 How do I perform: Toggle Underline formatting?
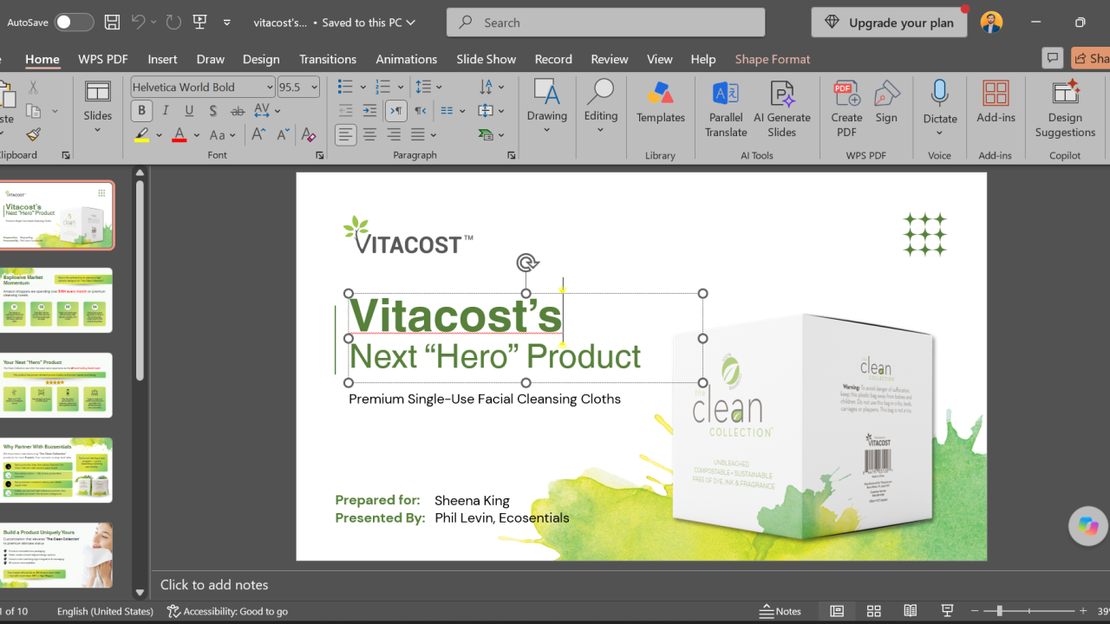(x=189, y=111)
